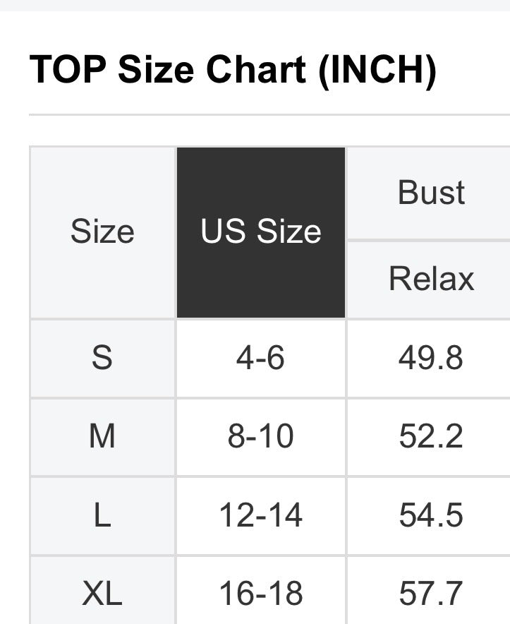The width and height of the screenshot is (510, 624).
Task: Click the 16-18 US size cell
Action: tap(261, 594)
